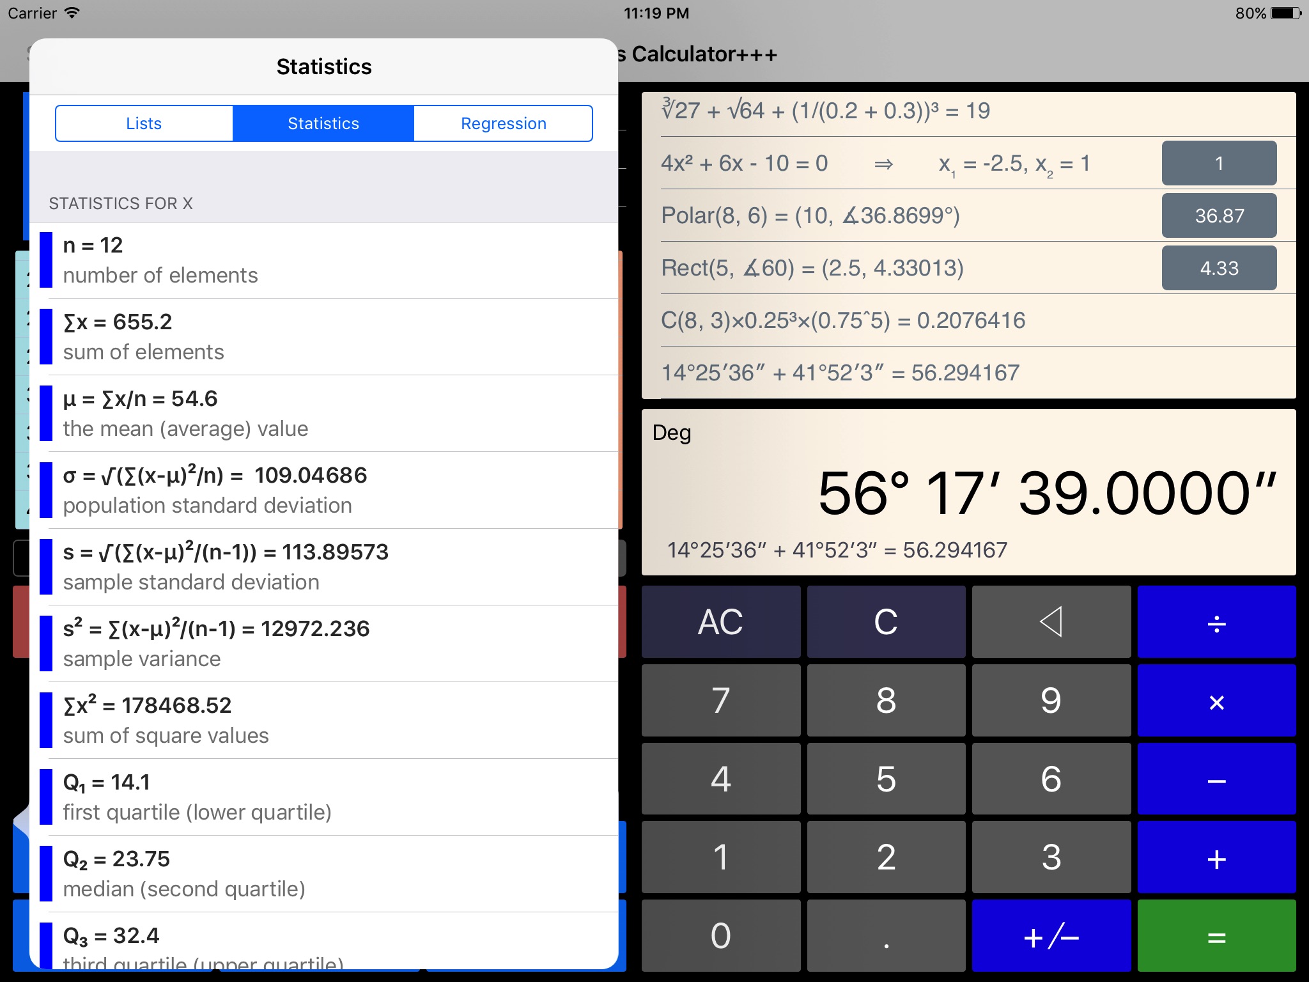
Task: Select the Statistics tab
Action: click(x=323, y=121)
